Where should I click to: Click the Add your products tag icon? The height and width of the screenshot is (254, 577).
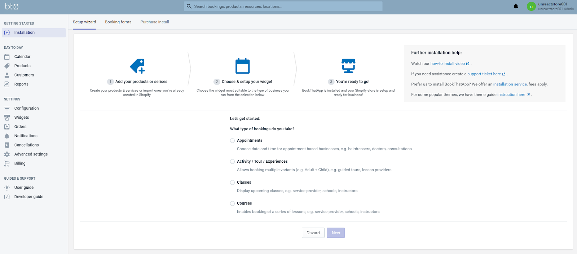click(137, 66)
